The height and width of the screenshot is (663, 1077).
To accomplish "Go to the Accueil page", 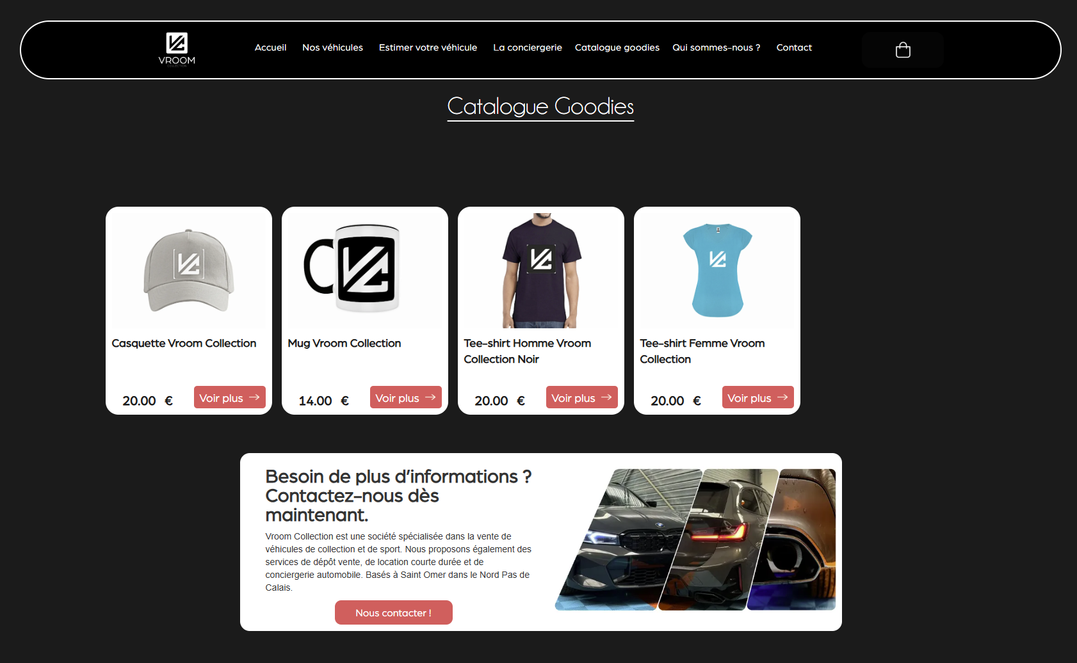I will pos(270,47).
